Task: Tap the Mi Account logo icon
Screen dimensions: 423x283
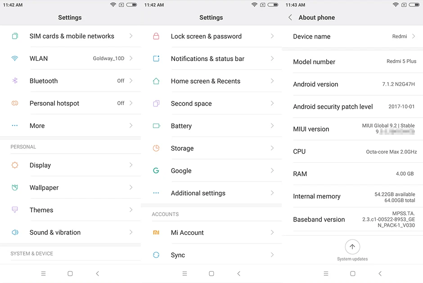Action: (x=156, y=232)
